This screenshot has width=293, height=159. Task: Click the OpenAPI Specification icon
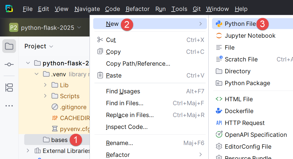point(219,135)
